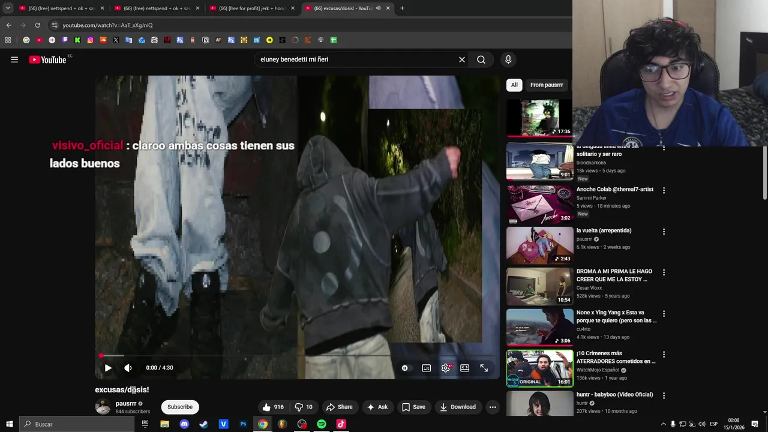The image size is (768, 432).
Task: Open options for BROMA A MI PRIMA video
Action: coord(664,272)
